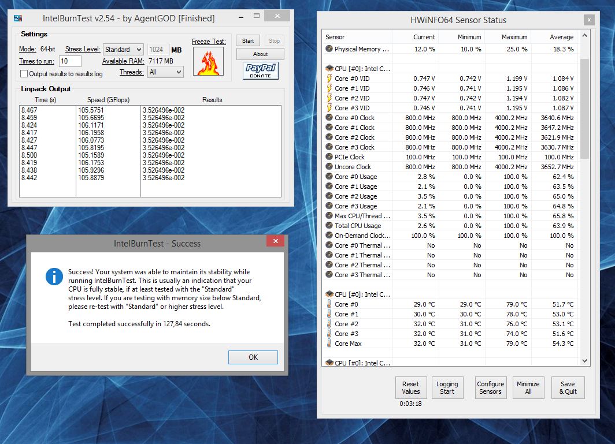
Task: Click the Linpack speed value 106.1958
Action: point(91,132)
